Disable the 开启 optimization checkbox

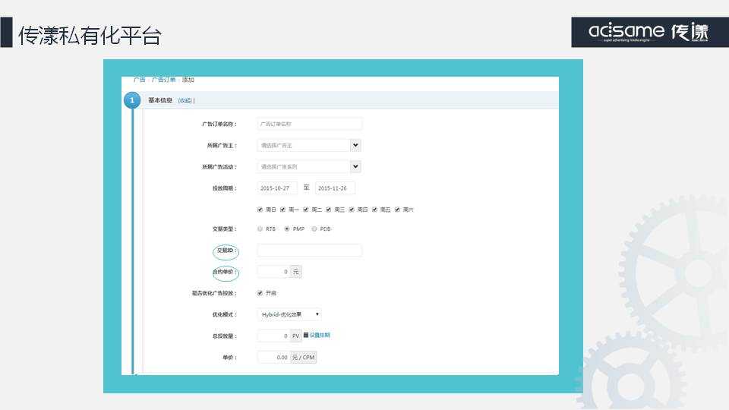(x=260, y=293)
